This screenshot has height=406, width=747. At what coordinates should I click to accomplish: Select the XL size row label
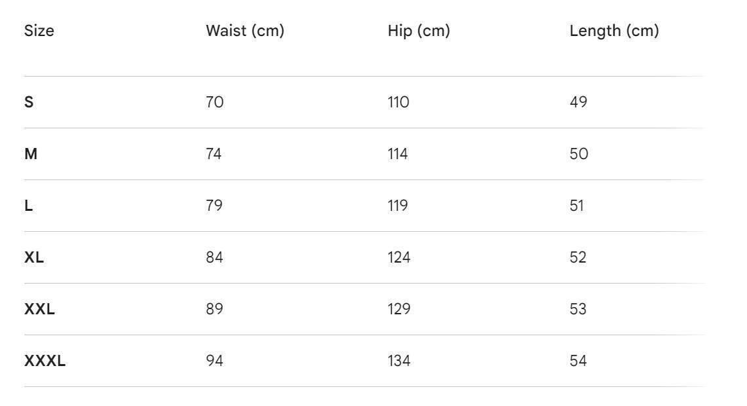(x=34, y=257)
